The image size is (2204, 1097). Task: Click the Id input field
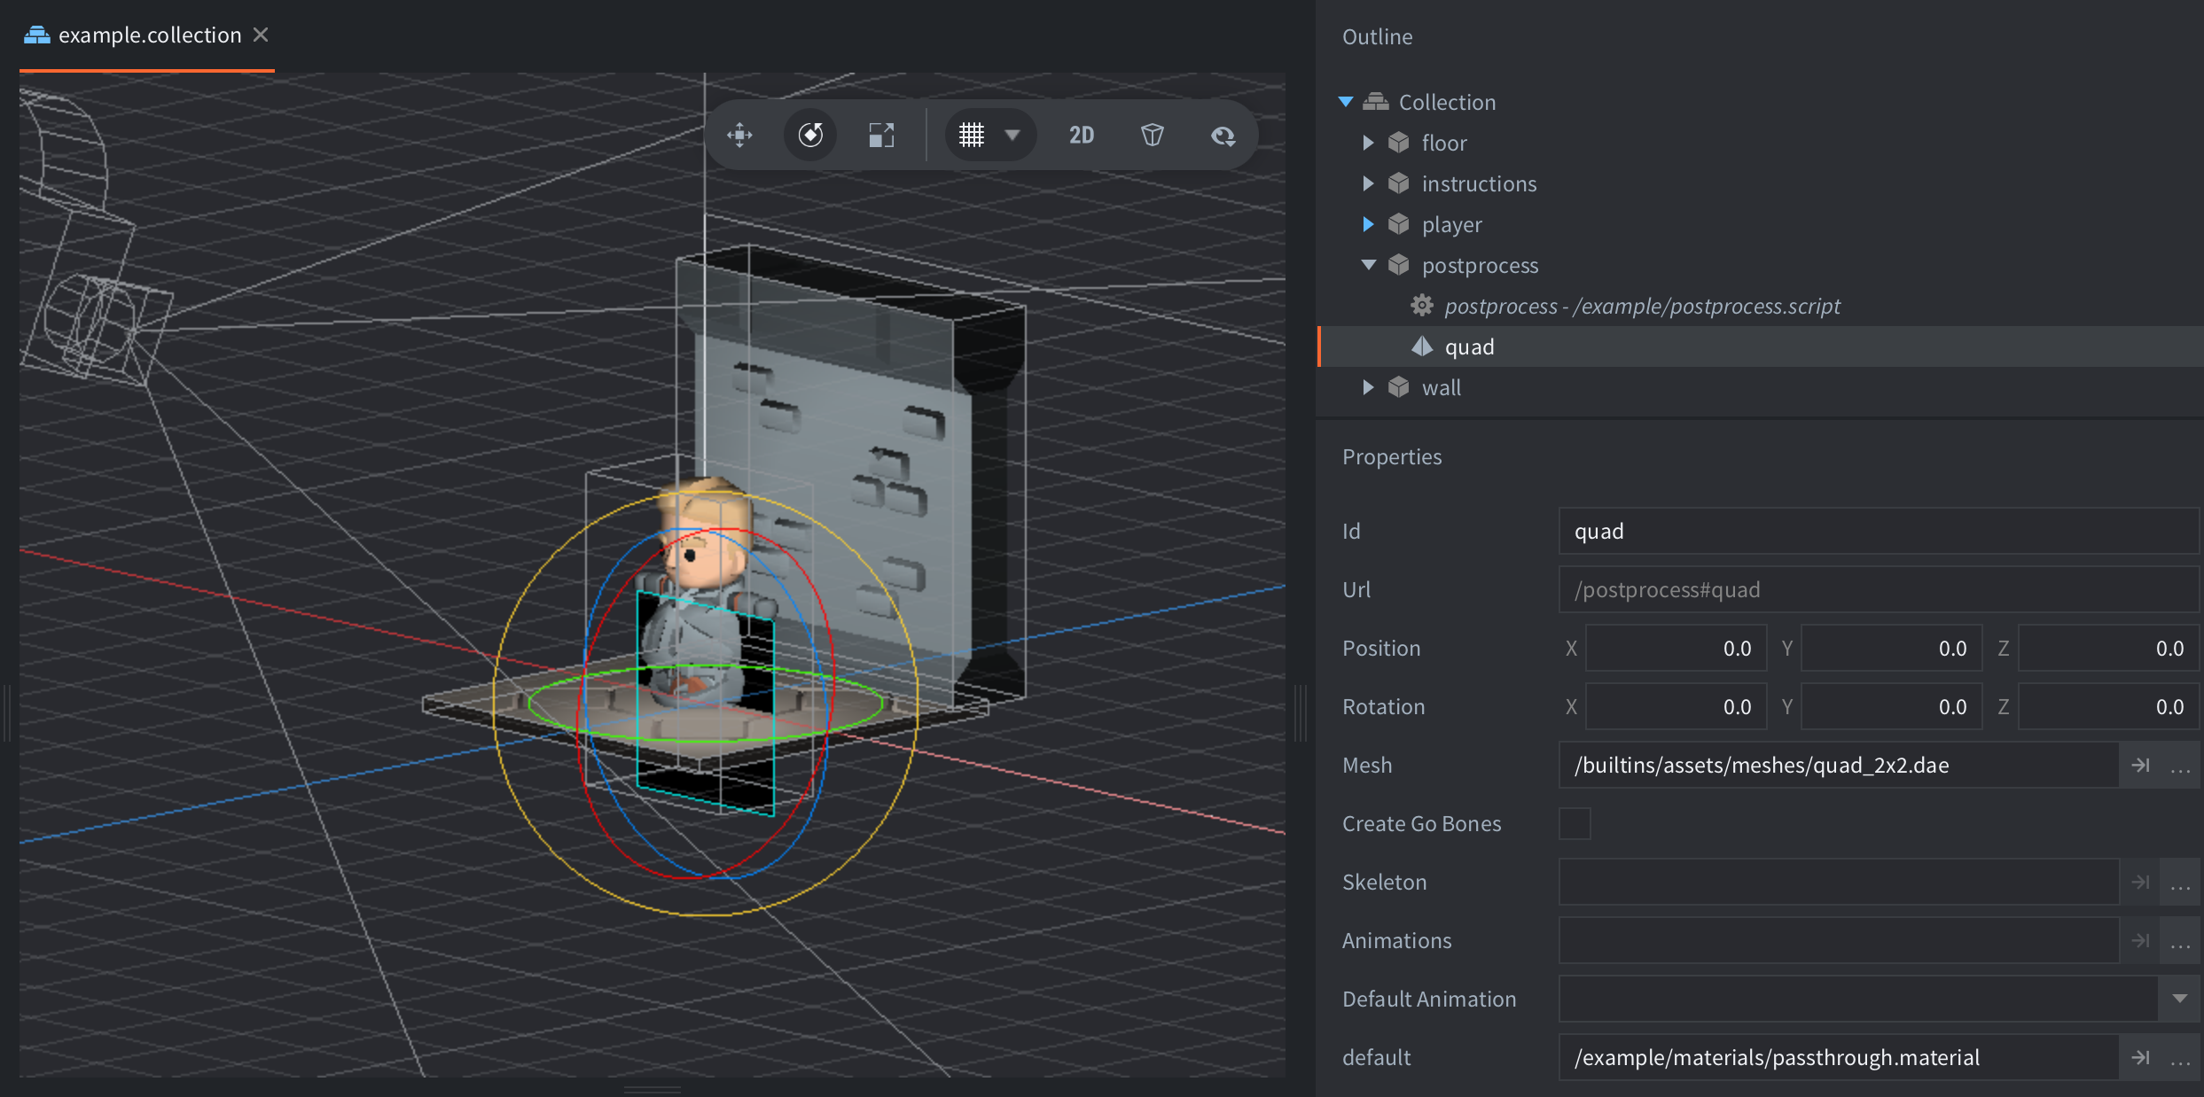click(x=1878, y=531)
